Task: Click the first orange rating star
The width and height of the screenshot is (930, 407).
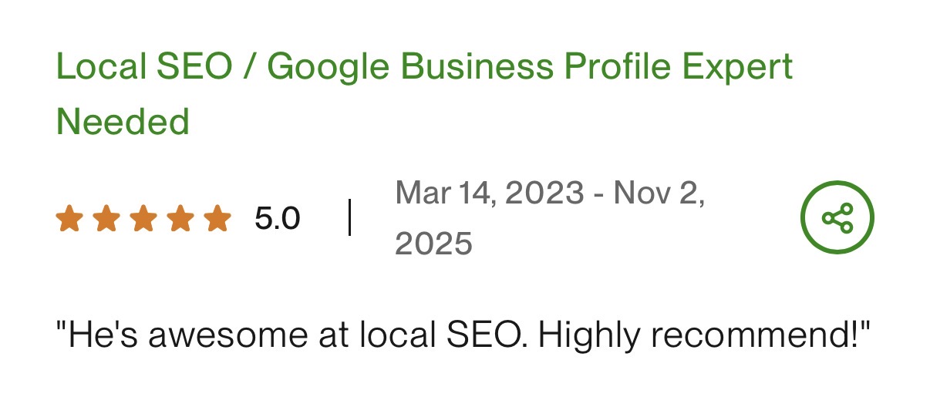Action: (69, 219)
